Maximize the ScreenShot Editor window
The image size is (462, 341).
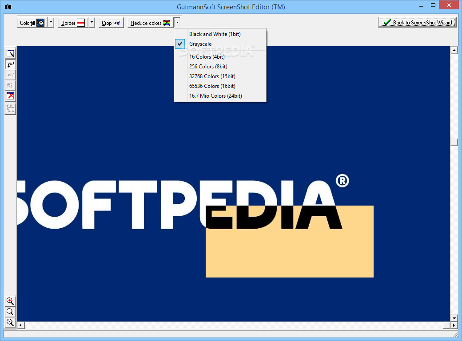click(x=433, y=5)
